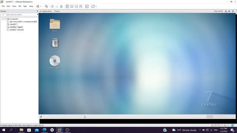Click the guest workspace switcher box

pos(210,117)
